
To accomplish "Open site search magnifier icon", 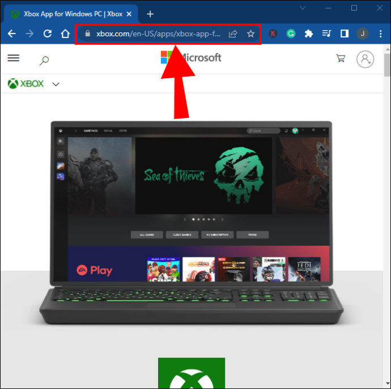I will click(x=44, y=60).
